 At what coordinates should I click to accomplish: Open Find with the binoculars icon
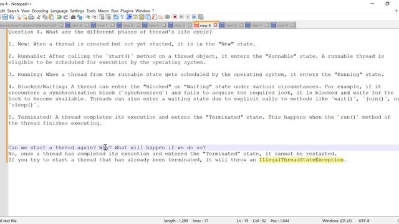pos(74,17)
